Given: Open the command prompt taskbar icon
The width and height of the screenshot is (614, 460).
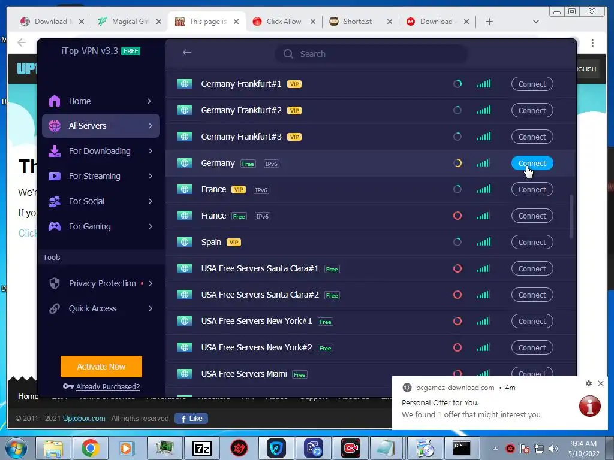Looking at the screenshot, I should pos(462,447).
